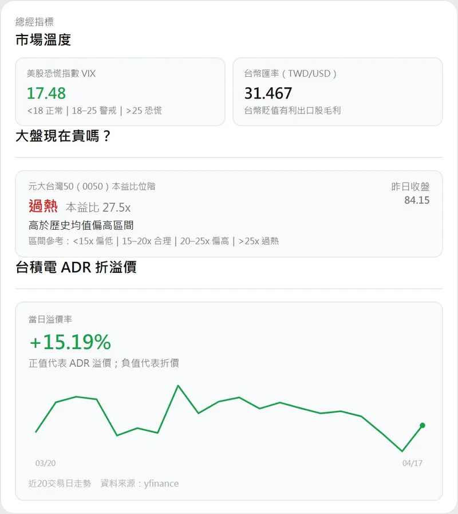Select the 本益比 27.5x value
This screenshot has width=458, height=514.
coord(98,207)
